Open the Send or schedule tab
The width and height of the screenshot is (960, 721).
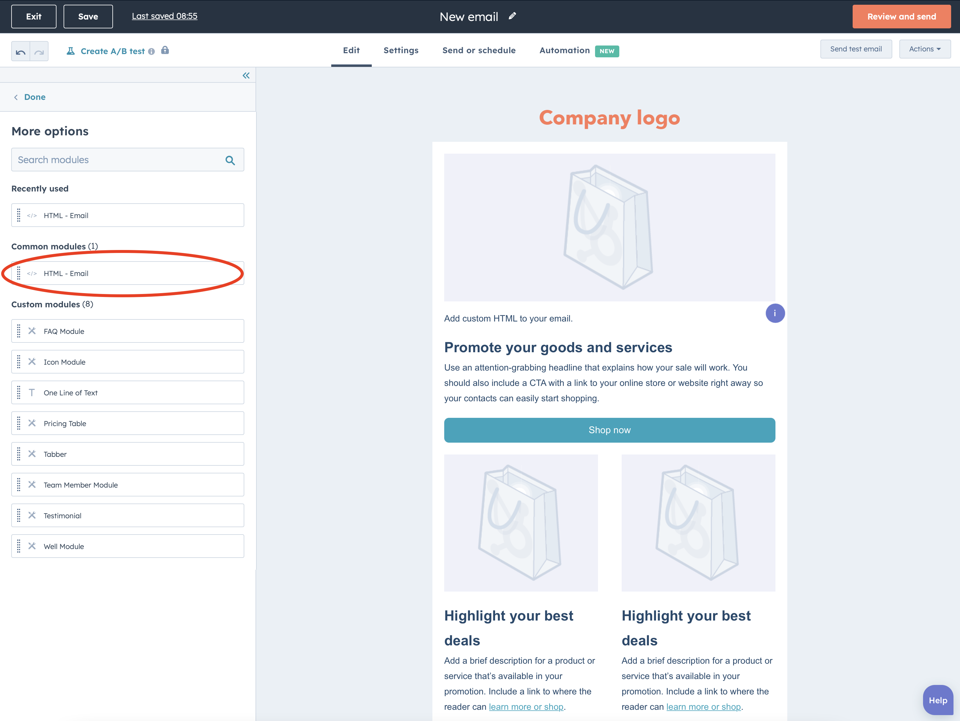tap(479, 50)
